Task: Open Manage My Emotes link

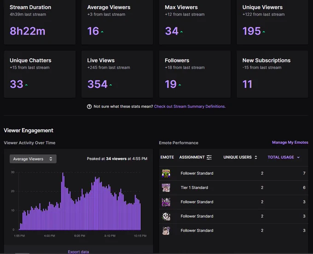Action: [290, 142]
